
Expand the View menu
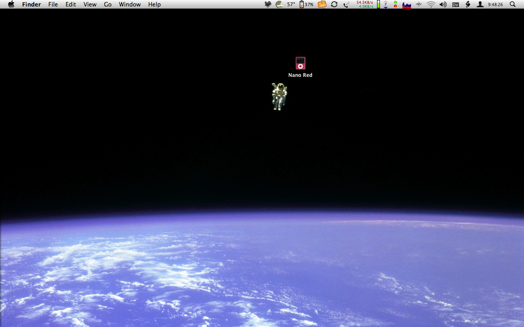(90, 4)
